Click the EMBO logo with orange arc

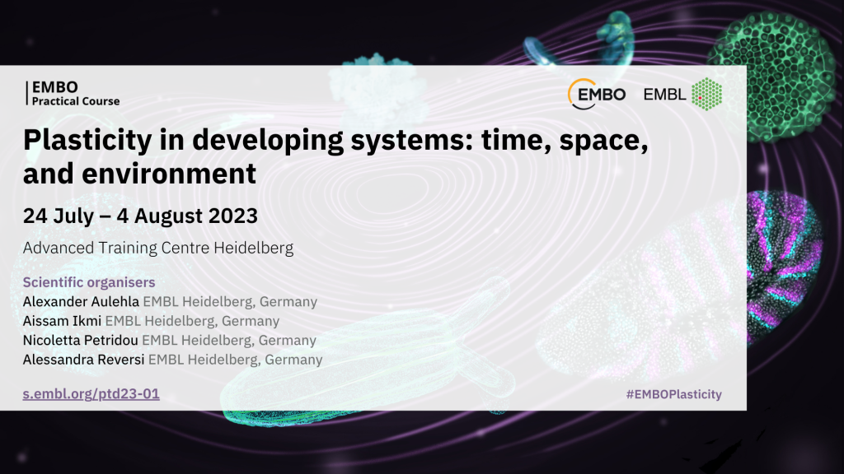597,94
